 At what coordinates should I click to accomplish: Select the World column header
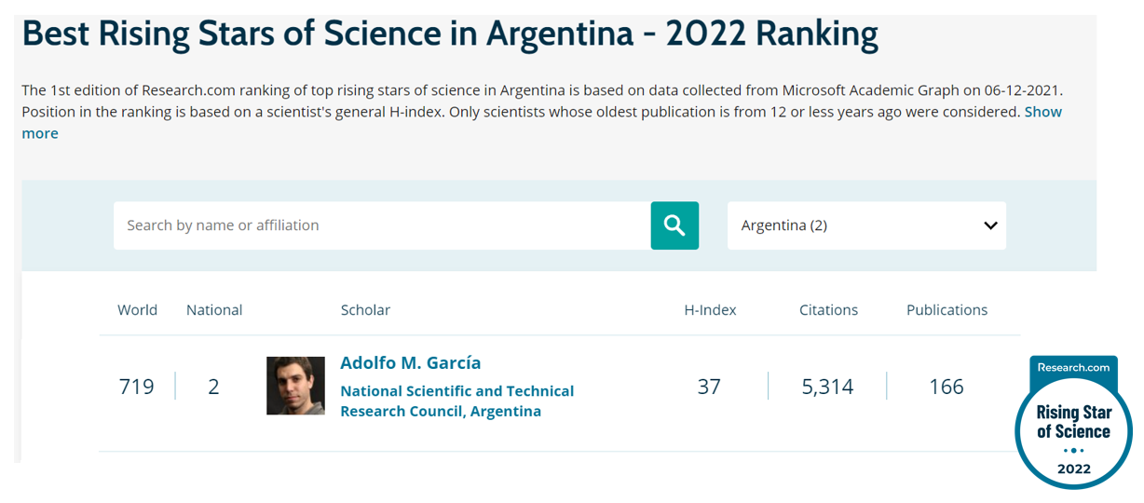(x=137, y=310)
